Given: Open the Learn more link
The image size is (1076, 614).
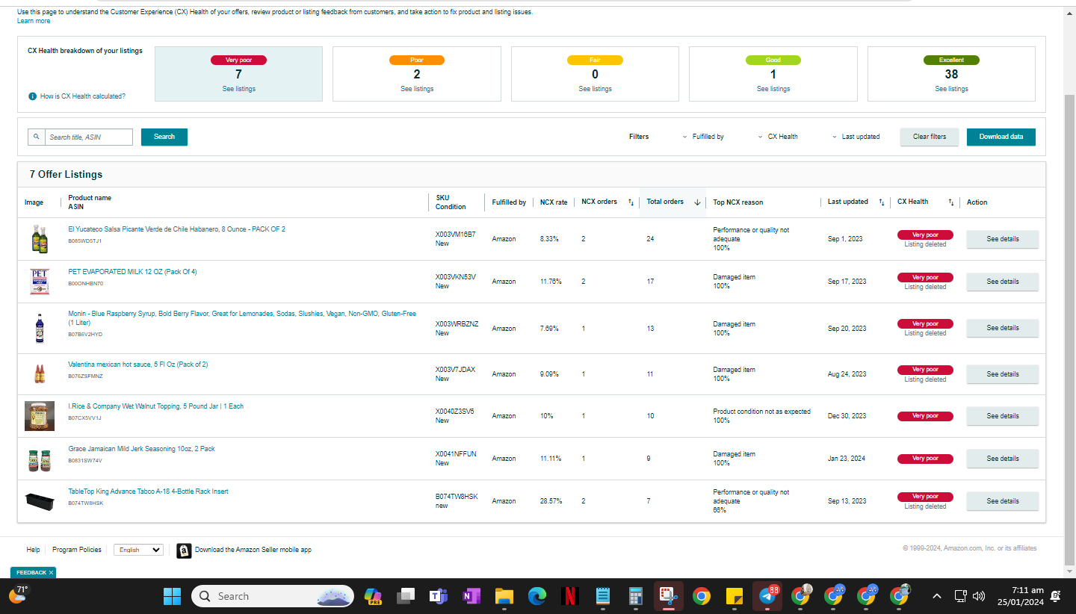Looking at the screenshot, I should (x=34, y=21).
